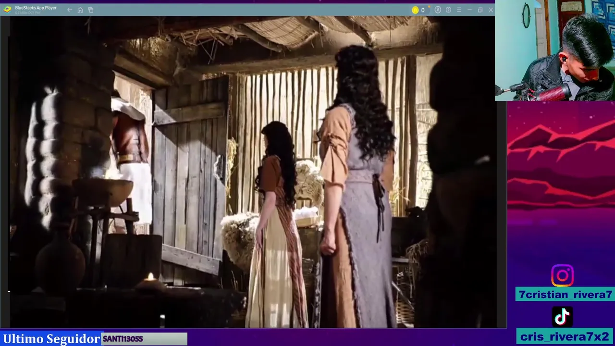Go to BlueStacks home screen icon
Screen dimensions: 615x346
[80, 10]
